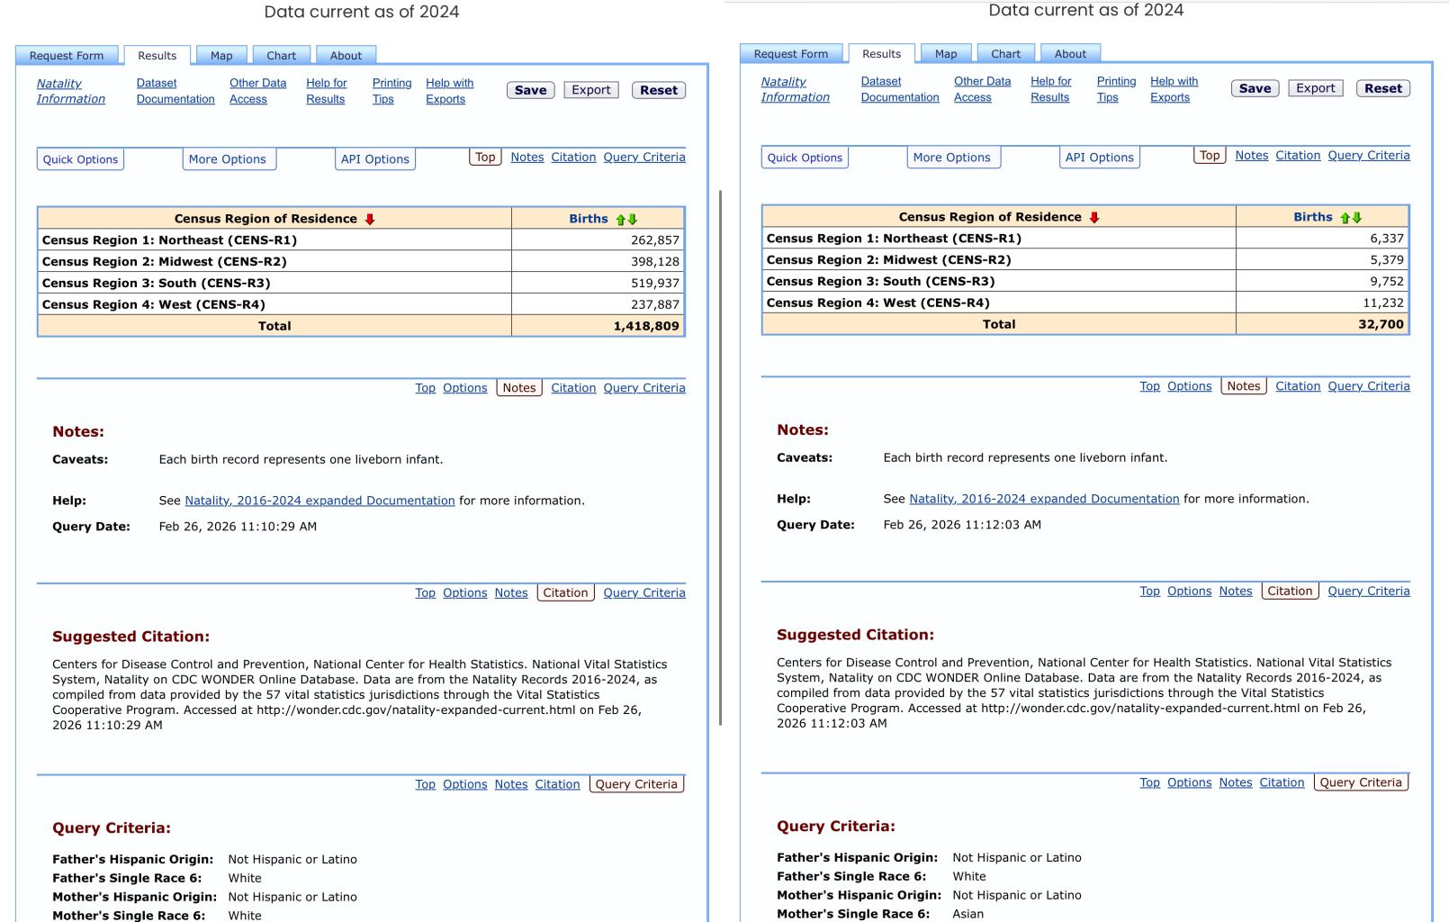
Task: Expand Quick Options in left panel
Action: [81, 159]
